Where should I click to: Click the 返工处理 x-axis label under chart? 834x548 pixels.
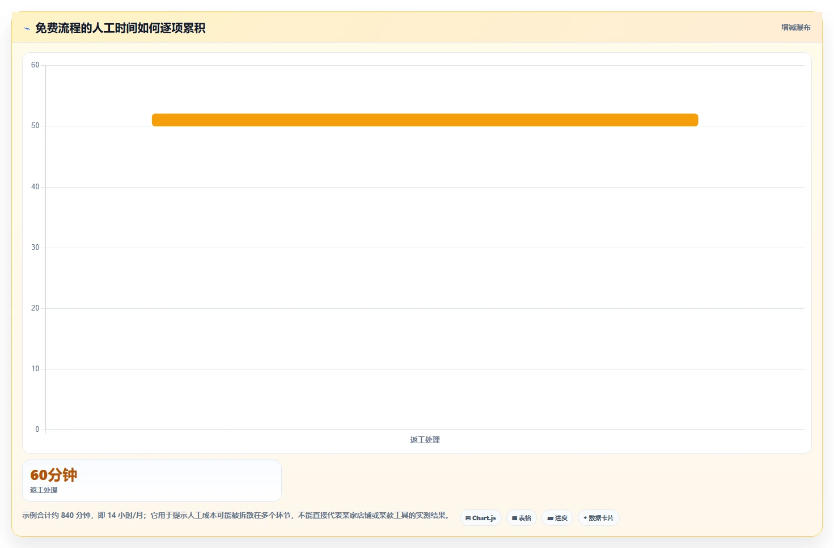425,440
